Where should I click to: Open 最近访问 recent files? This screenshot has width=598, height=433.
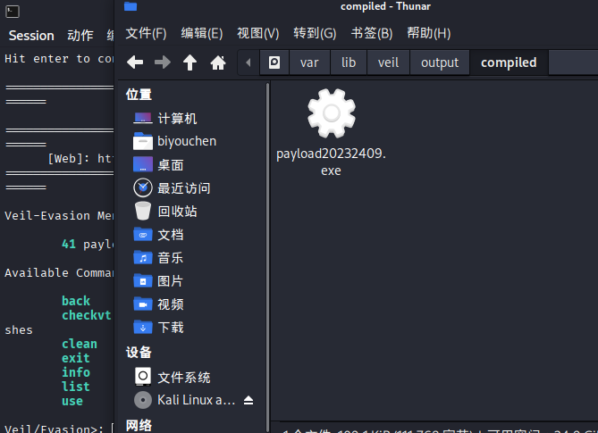tap(184, 188)
